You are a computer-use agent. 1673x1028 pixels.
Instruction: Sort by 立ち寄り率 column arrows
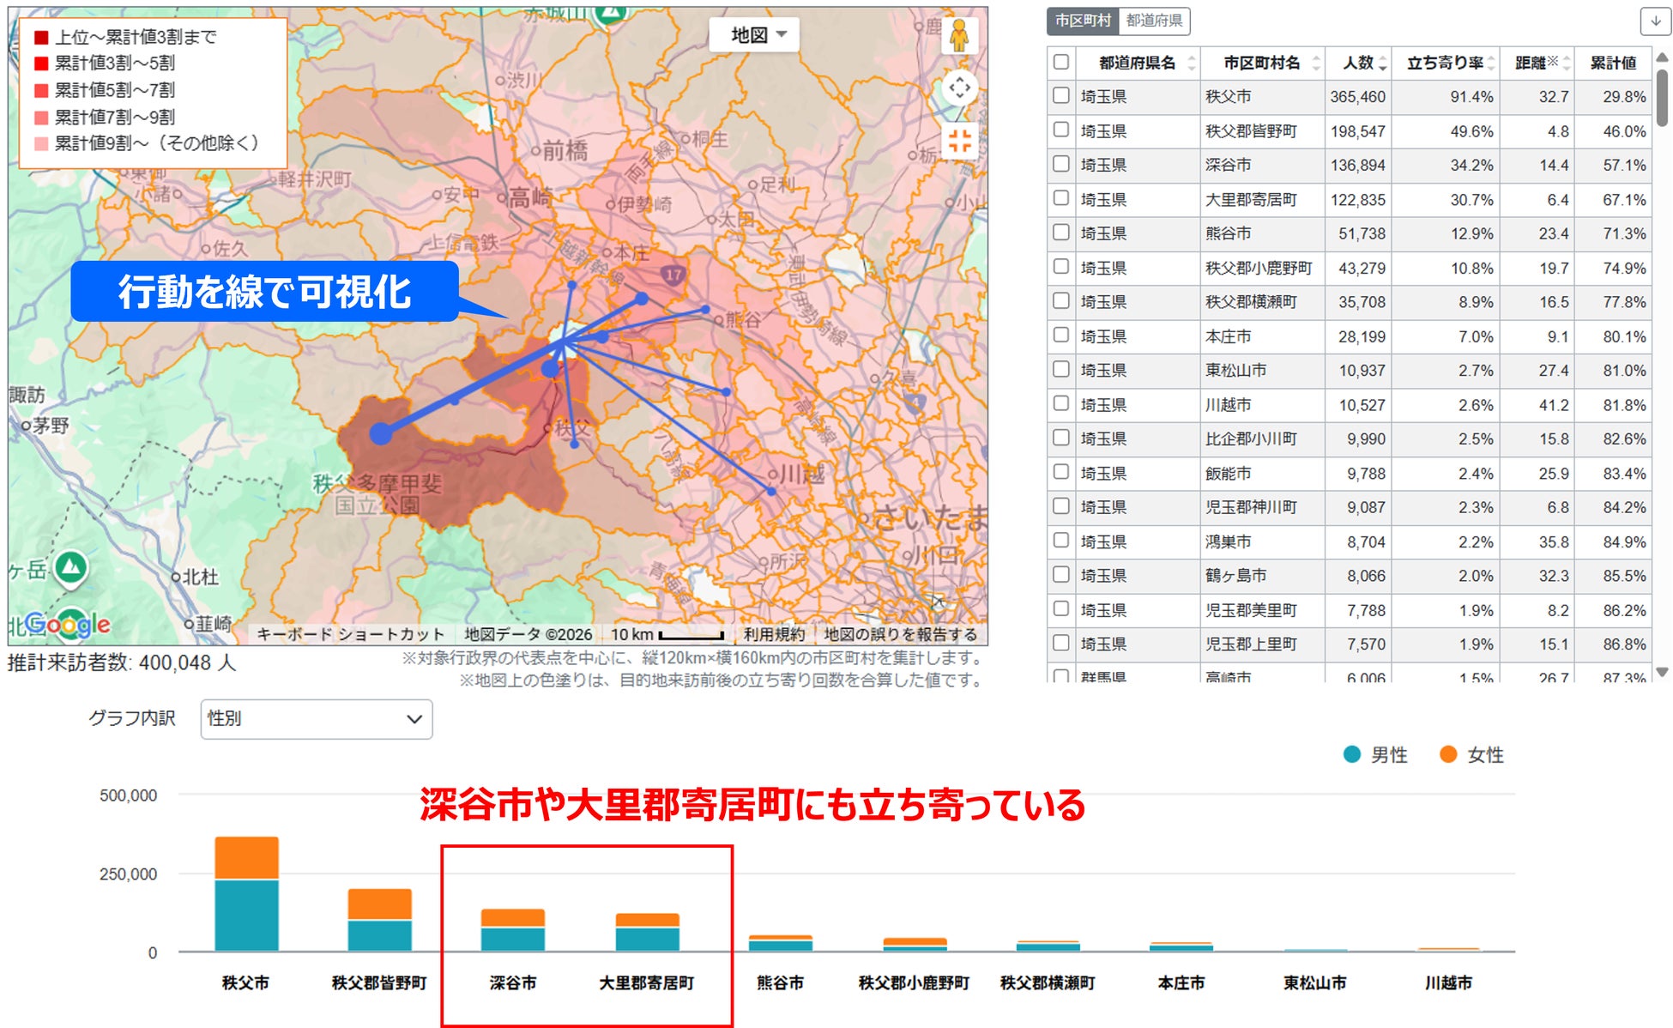[x=1491, y=63]
